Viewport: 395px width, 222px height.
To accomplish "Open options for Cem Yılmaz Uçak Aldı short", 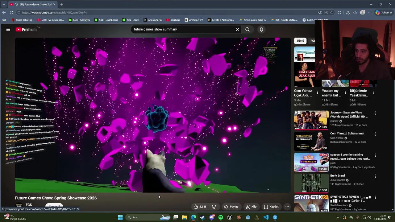I will [317, 92].
